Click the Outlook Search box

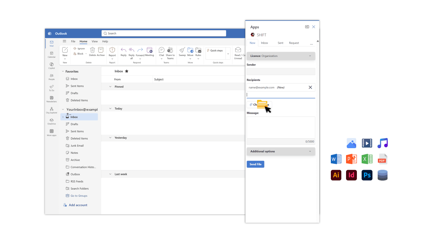164,33
